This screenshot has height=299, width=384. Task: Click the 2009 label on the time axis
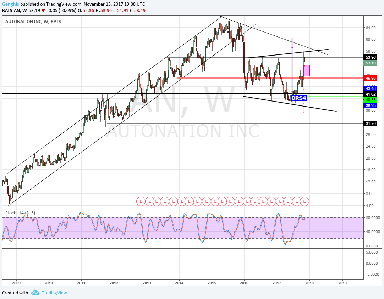[16, 283]
